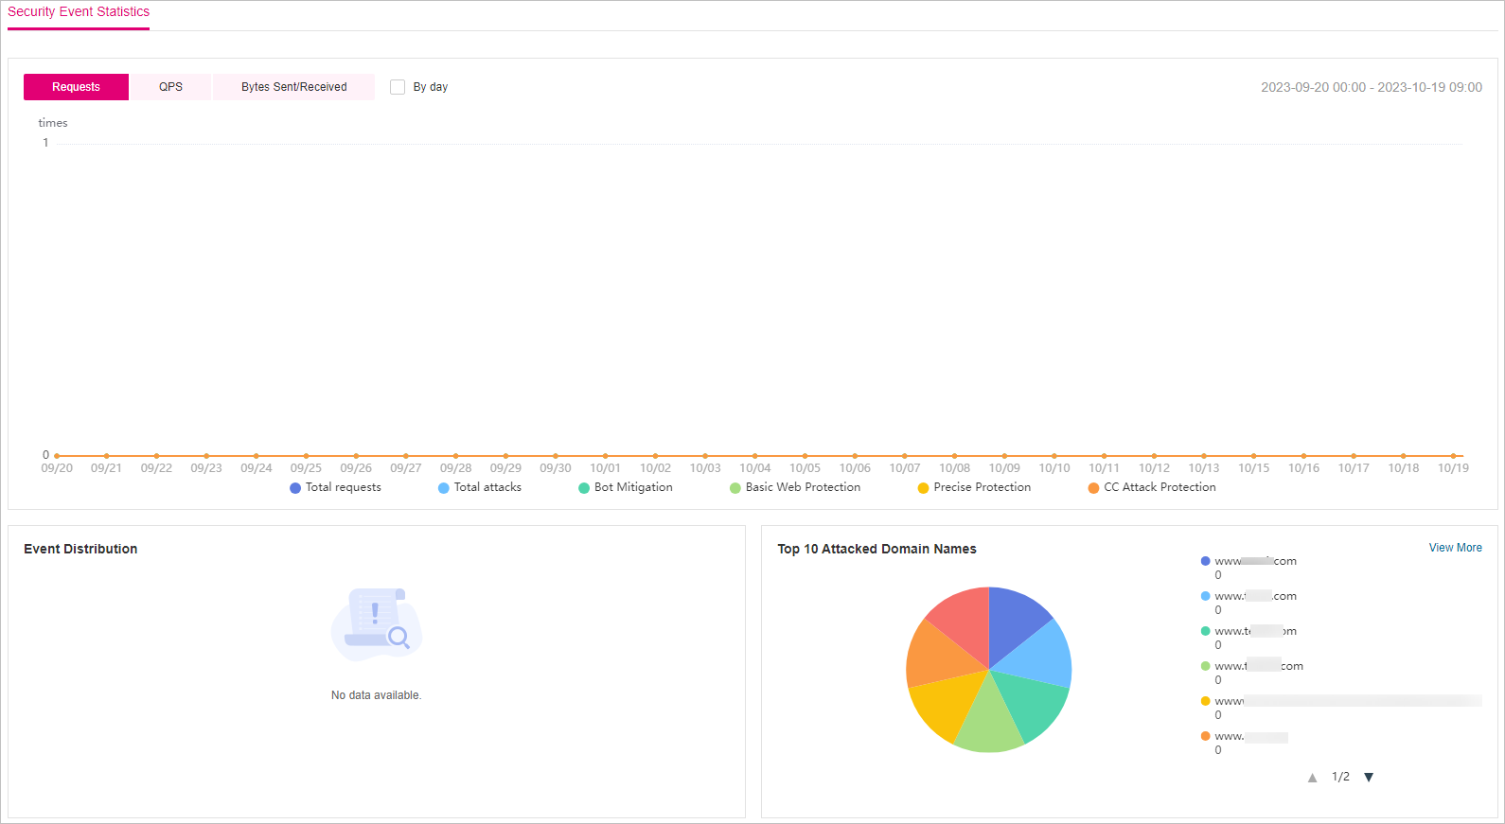The width and height of the screenshot is (1505, 824).
Task: Click the 10/05 axis label
Action: point(805,468)
